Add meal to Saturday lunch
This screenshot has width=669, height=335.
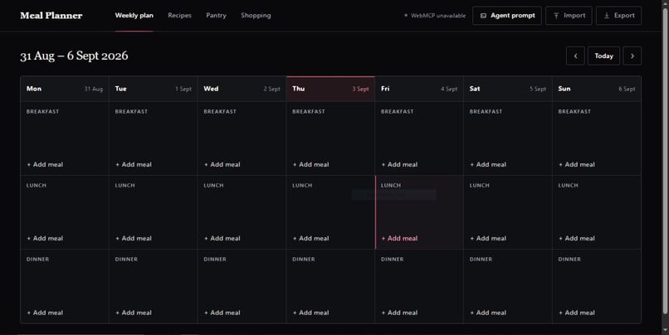(488, 238)
